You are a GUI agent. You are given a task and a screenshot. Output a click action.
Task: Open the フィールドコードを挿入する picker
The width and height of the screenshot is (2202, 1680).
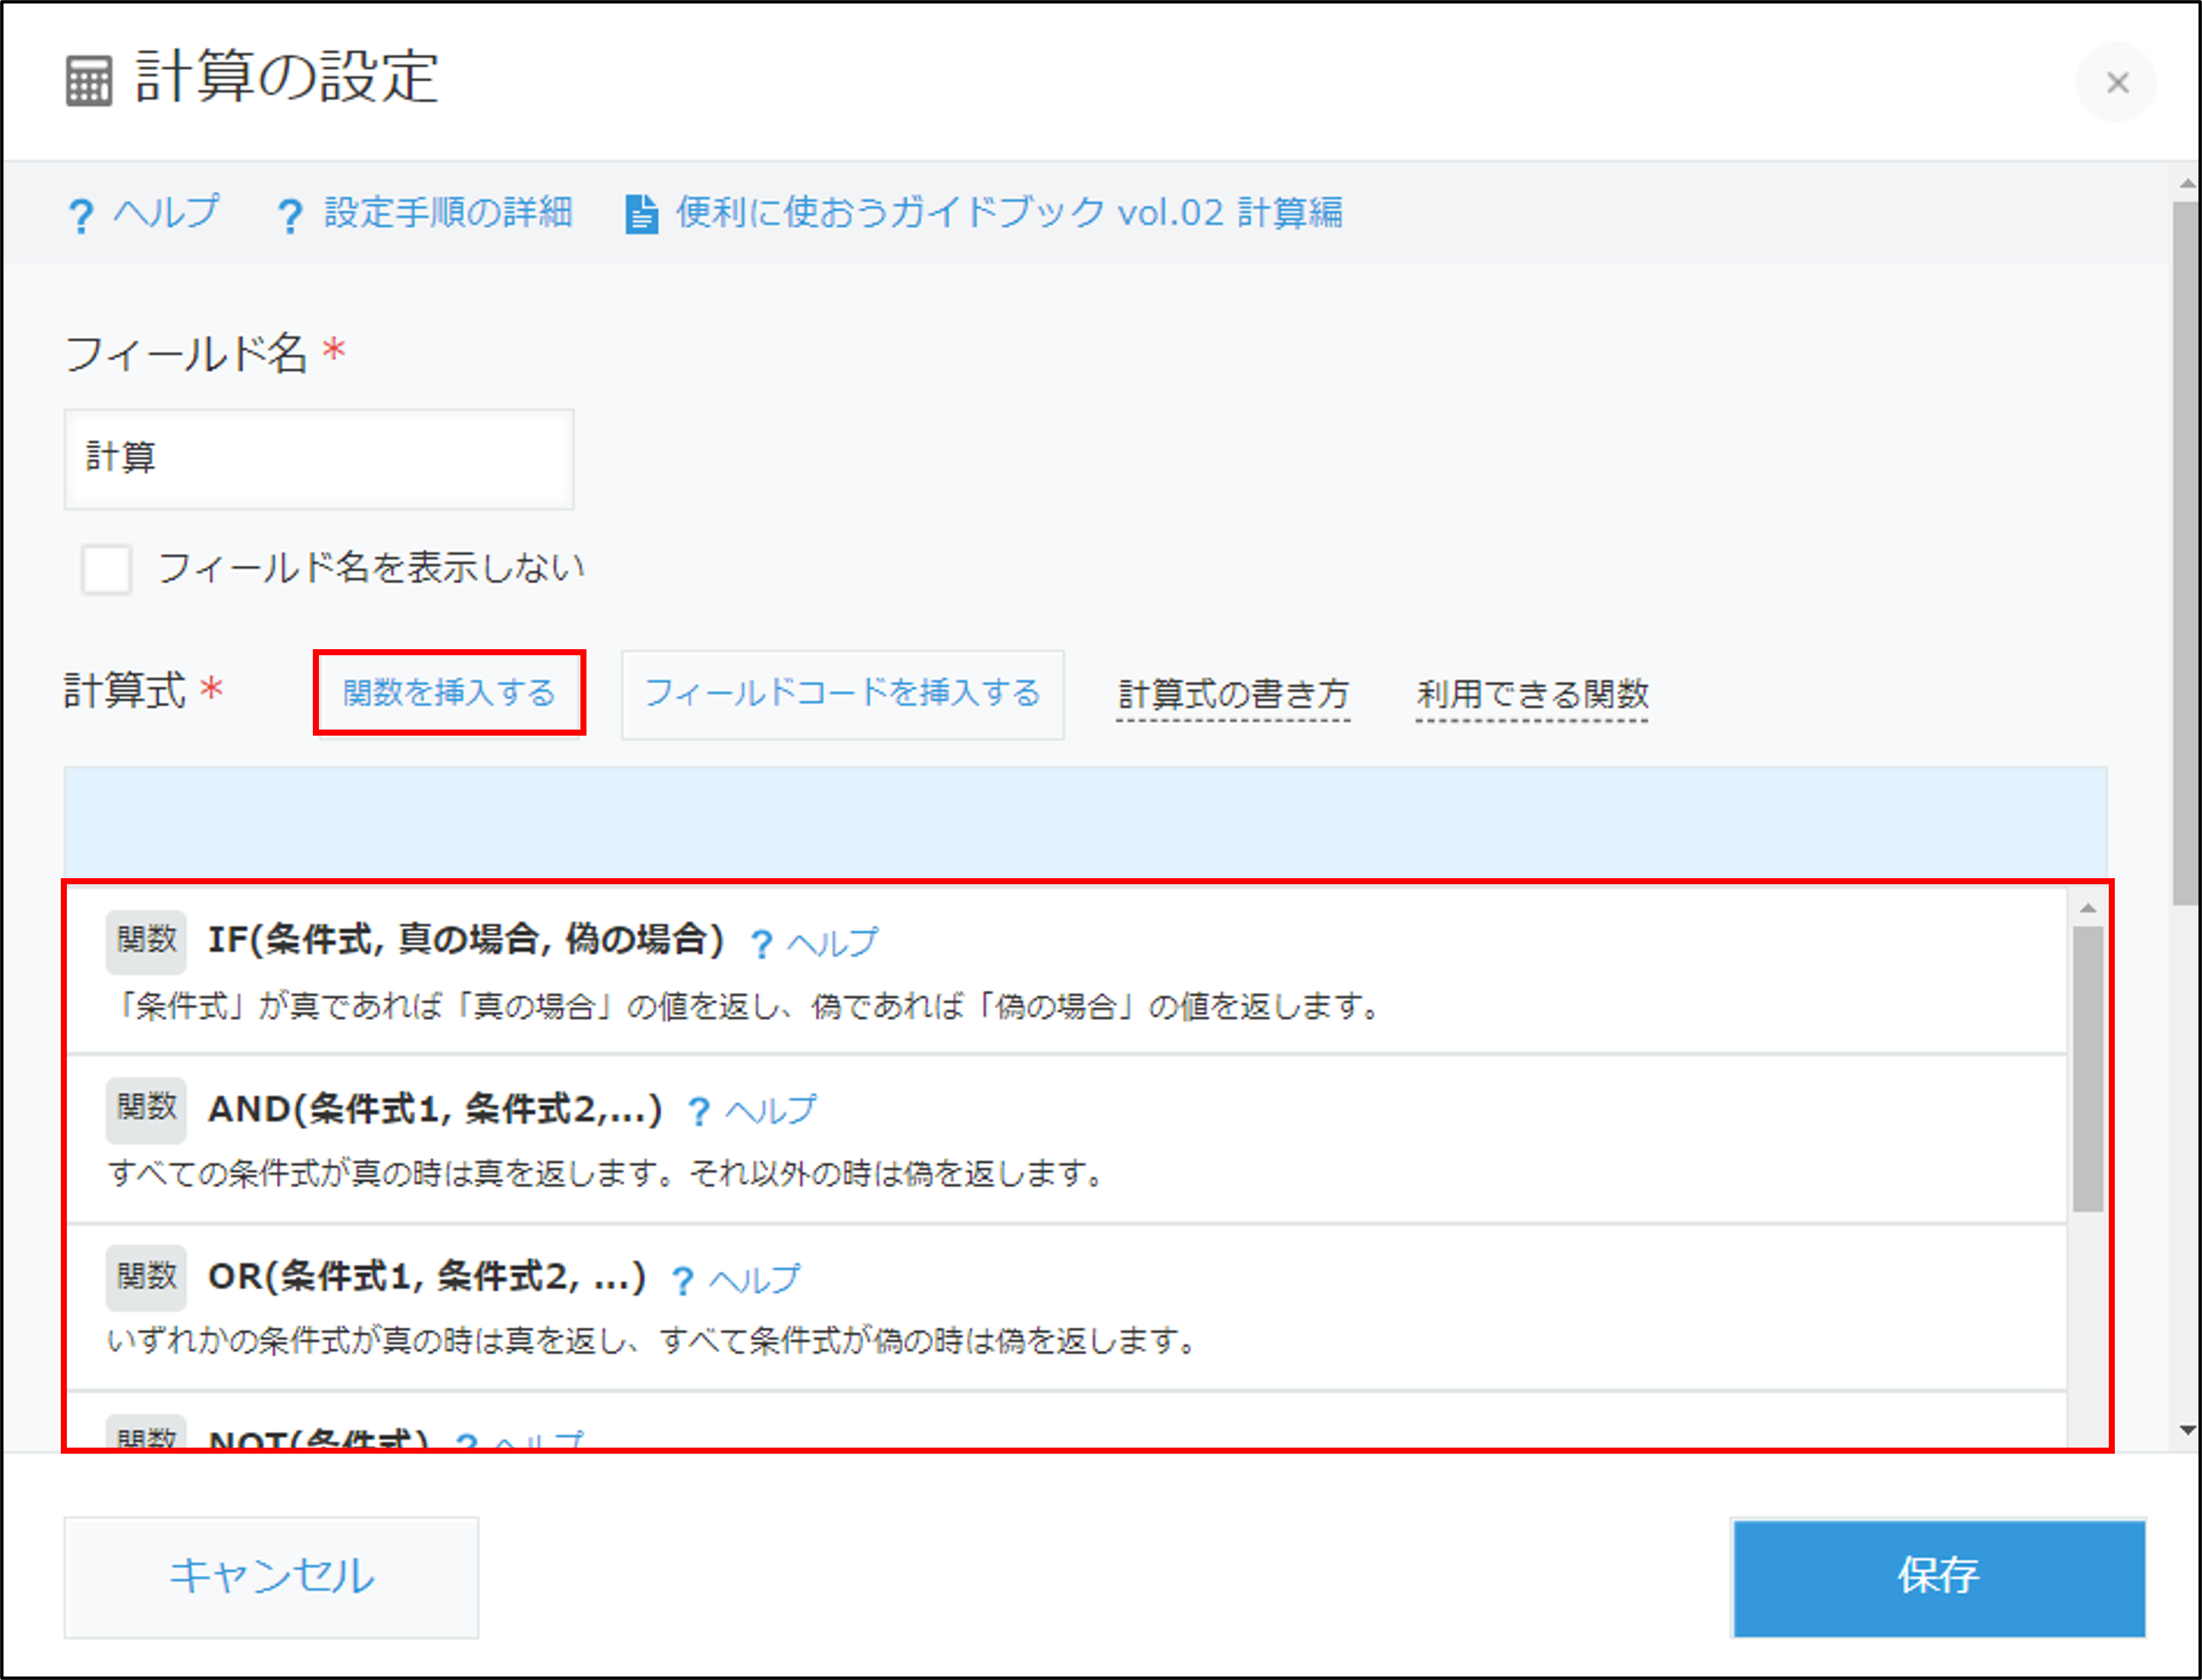coord(842,695)
